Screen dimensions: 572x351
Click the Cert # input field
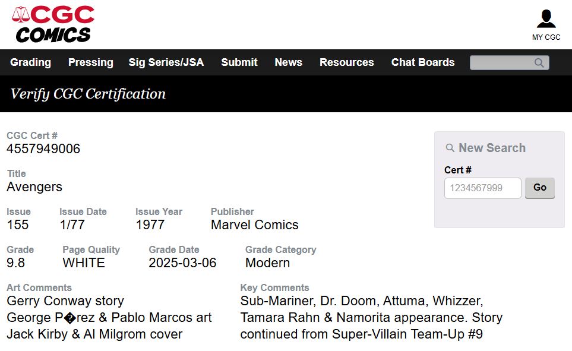[482, 188]
